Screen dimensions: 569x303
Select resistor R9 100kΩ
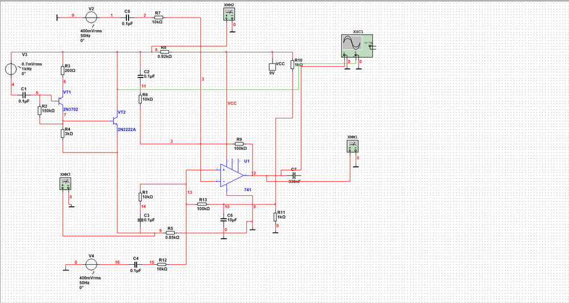point(238,144)
